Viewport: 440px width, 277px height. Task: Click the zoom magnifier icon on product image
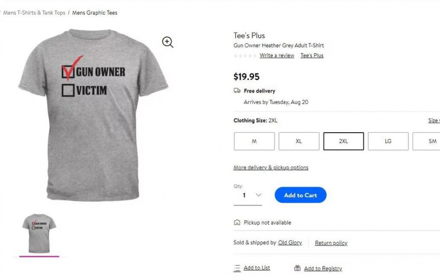tap(168, 42)
